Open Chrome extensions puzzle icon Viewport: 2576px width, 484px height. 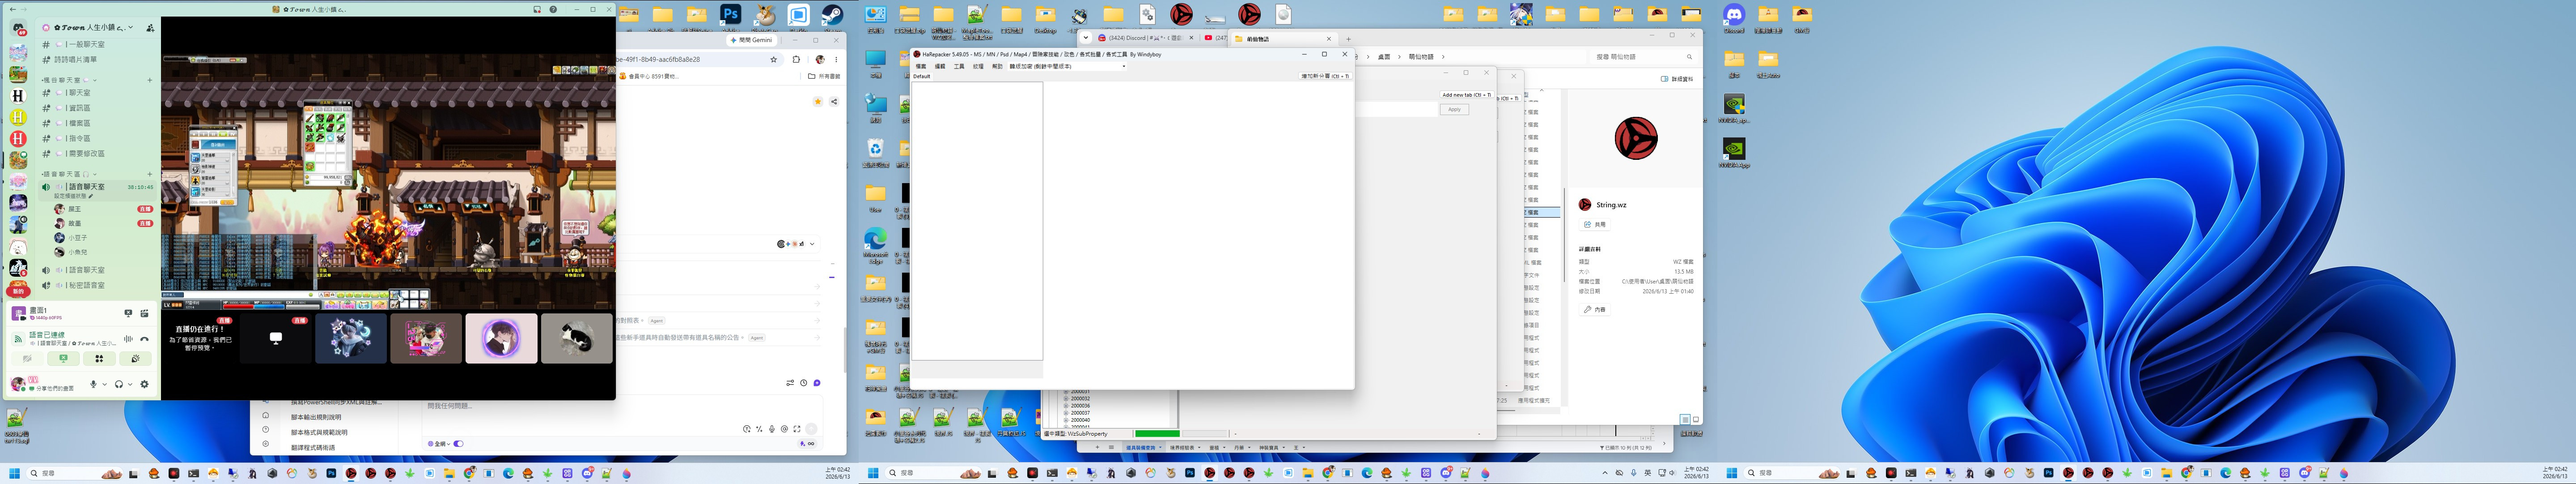pos(796,59)
